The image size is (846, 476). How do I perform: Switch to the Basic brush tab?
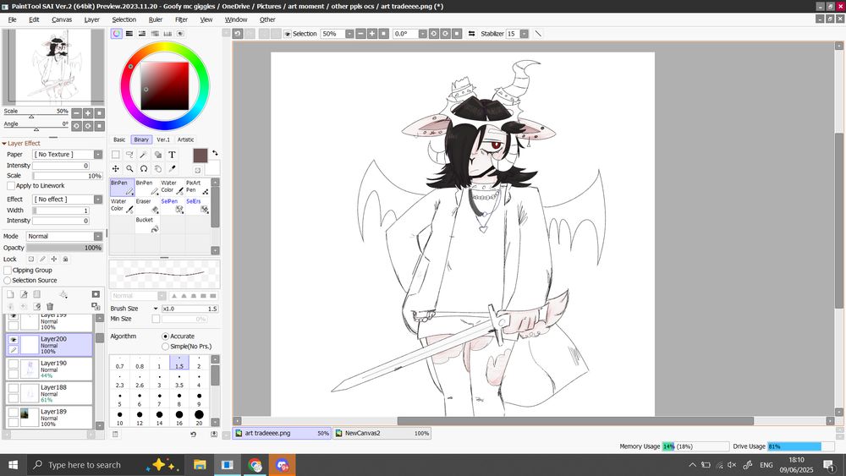pos(119,140)
